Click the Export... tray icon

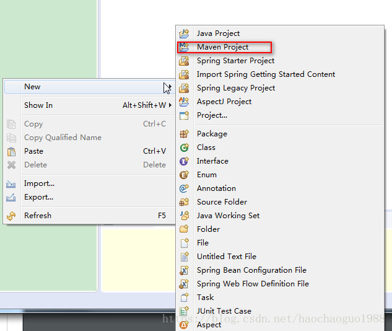(11, 198)
